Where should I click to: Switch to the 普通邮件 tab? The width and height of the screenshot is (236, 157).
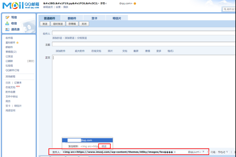[50, 18]
